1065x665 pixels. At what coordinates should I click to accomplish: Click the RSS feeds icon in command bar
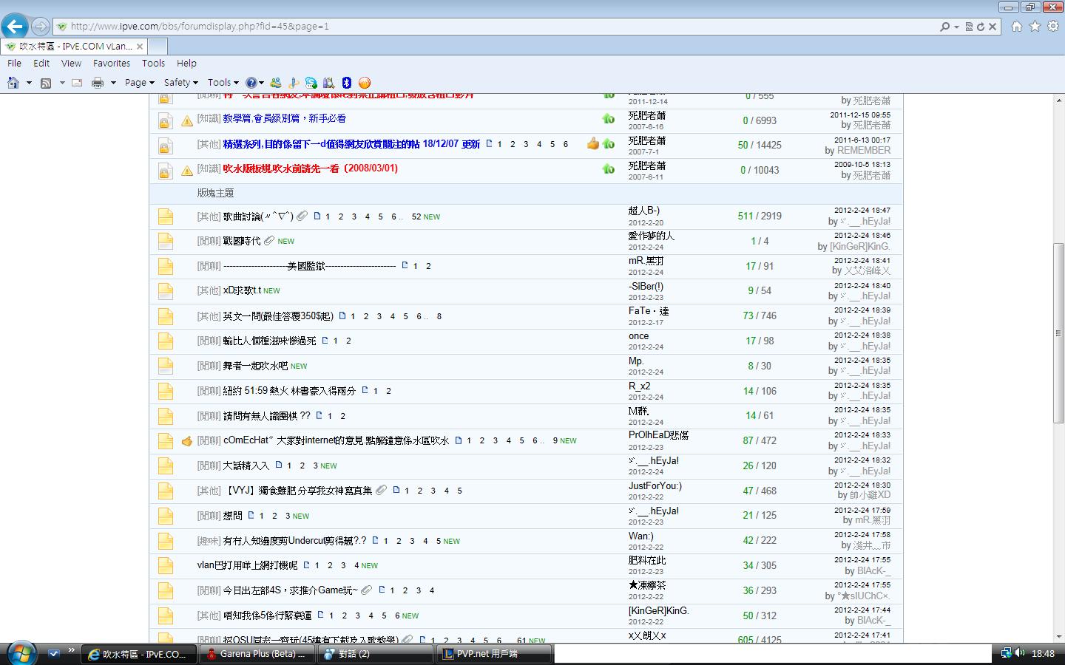pyautogui.click(x=46, y=83)
